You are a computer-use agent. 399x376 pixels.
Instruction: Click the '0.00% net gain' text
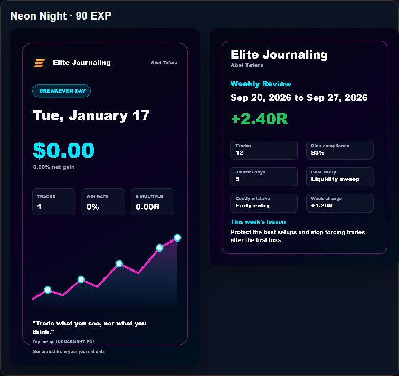click(x=54, y=167)
